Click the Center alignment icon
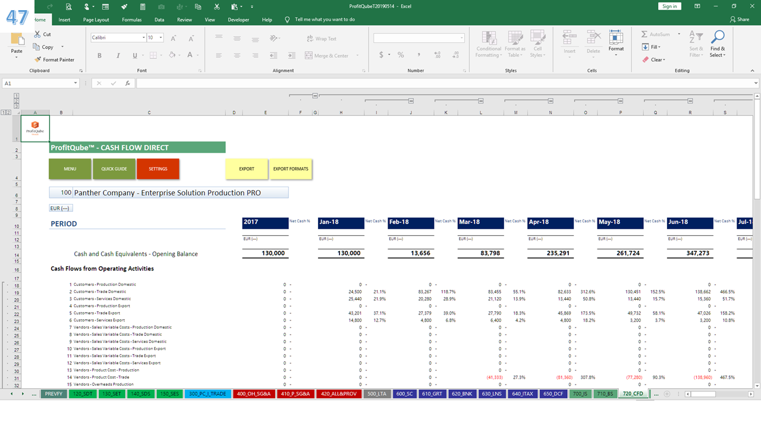761x428 pixels. point(237,55)
